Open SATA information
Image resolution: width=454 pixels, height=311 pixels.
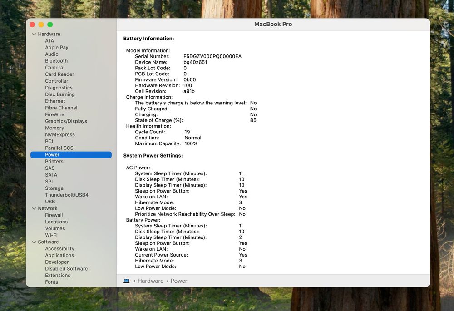51,175
